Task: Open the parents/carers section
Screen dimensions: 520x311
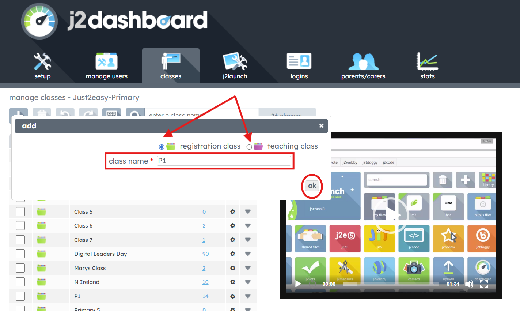Action: pos(363,66)
